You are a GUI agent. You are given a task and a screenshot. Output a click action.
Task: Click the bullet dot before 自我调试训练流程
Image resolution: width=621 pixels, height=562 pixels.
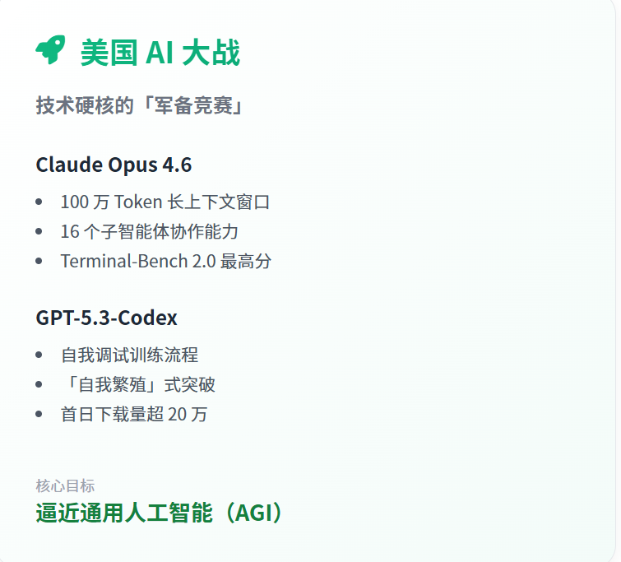39,355
